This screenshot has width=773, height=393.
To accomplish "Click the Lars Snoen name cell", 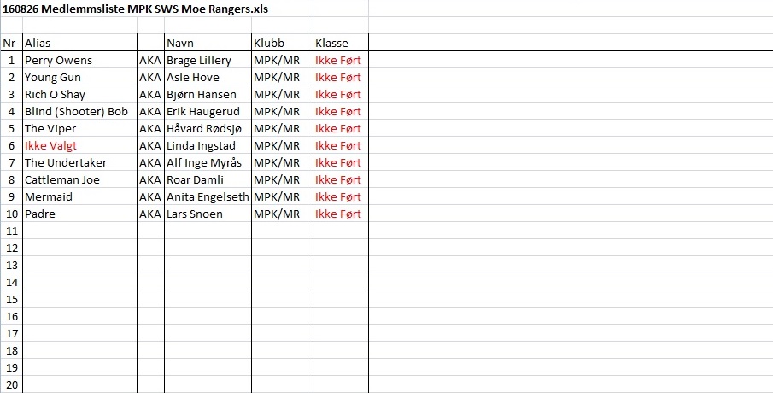I will point(208,214).
